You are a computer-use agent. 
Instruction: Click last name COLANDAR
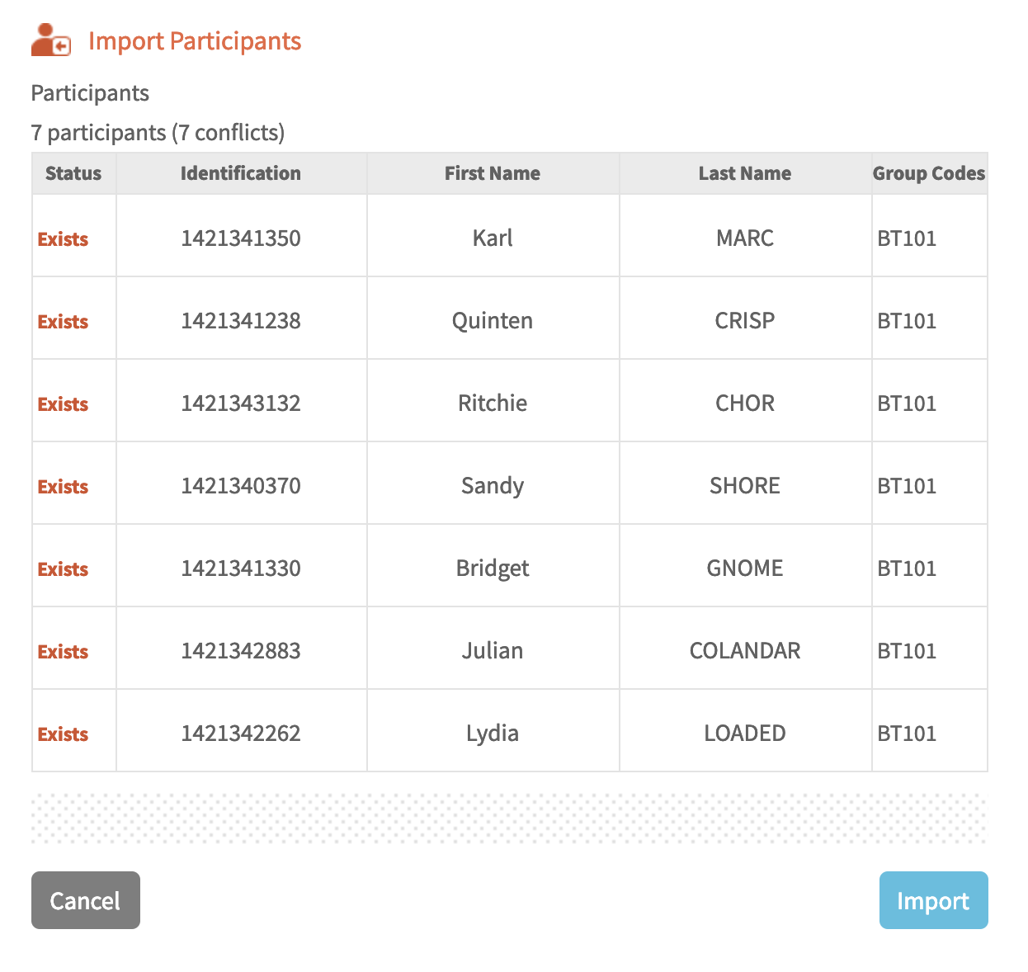coord(745,651)
